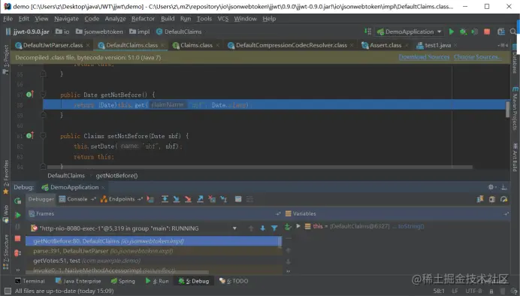This screenshot has height=296, width=520.
Task: Click Download Sources link
Action: 424,57
